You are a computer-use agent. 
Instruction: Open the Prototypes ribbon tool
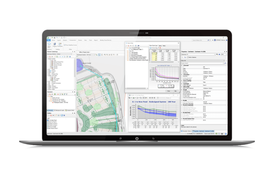click(60, 45)
